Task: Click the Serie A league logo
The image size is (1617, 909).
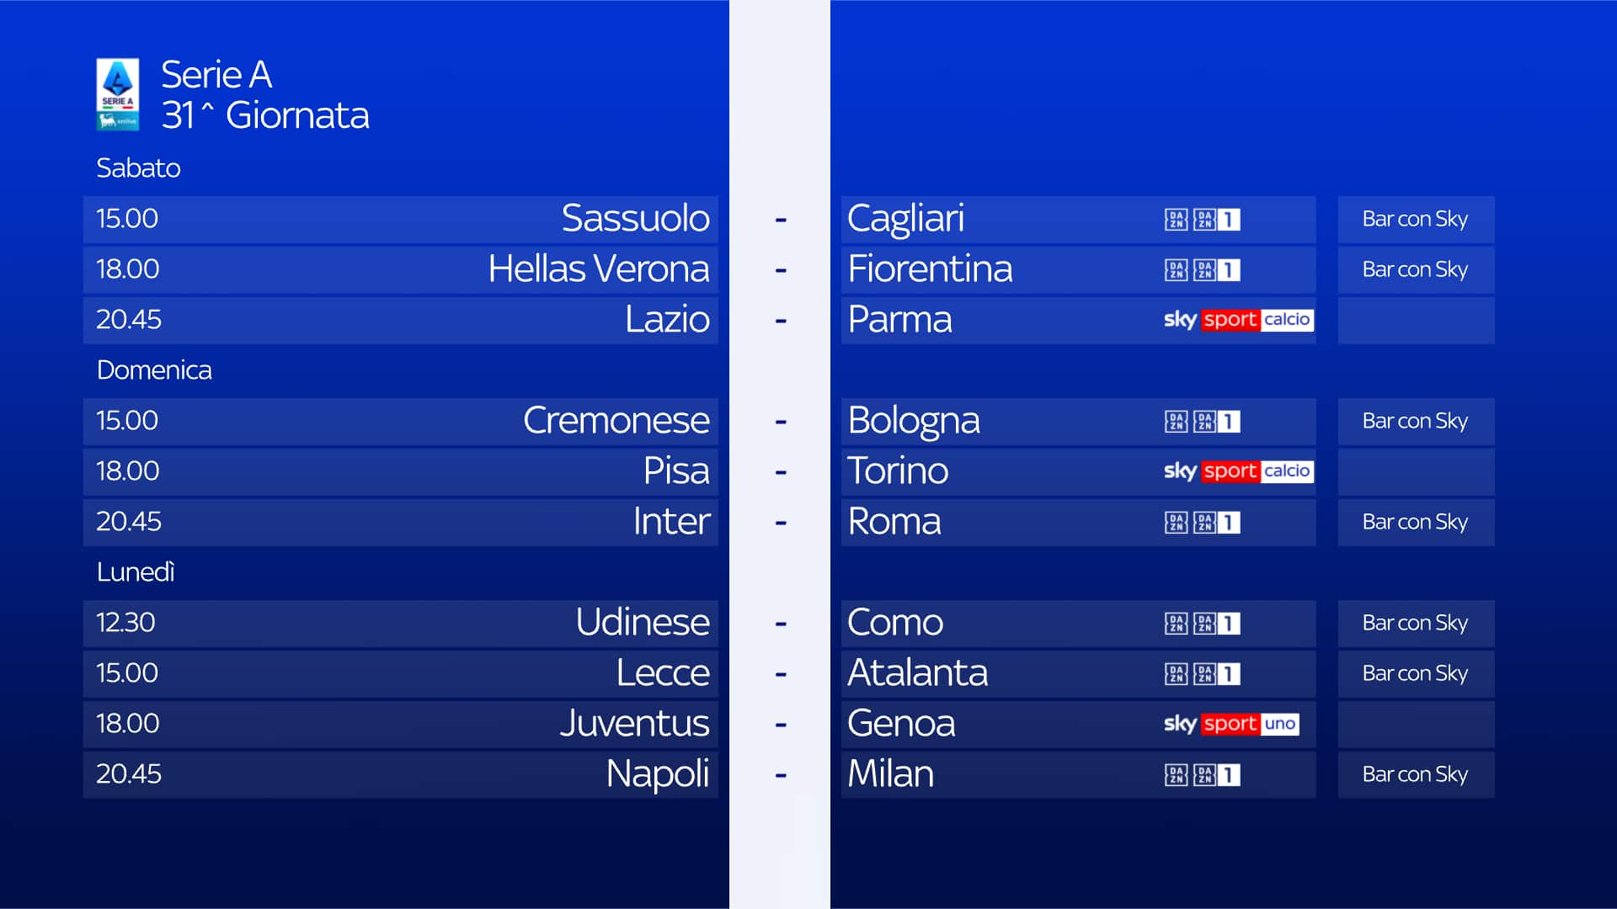Action: (x=117, y=93)
